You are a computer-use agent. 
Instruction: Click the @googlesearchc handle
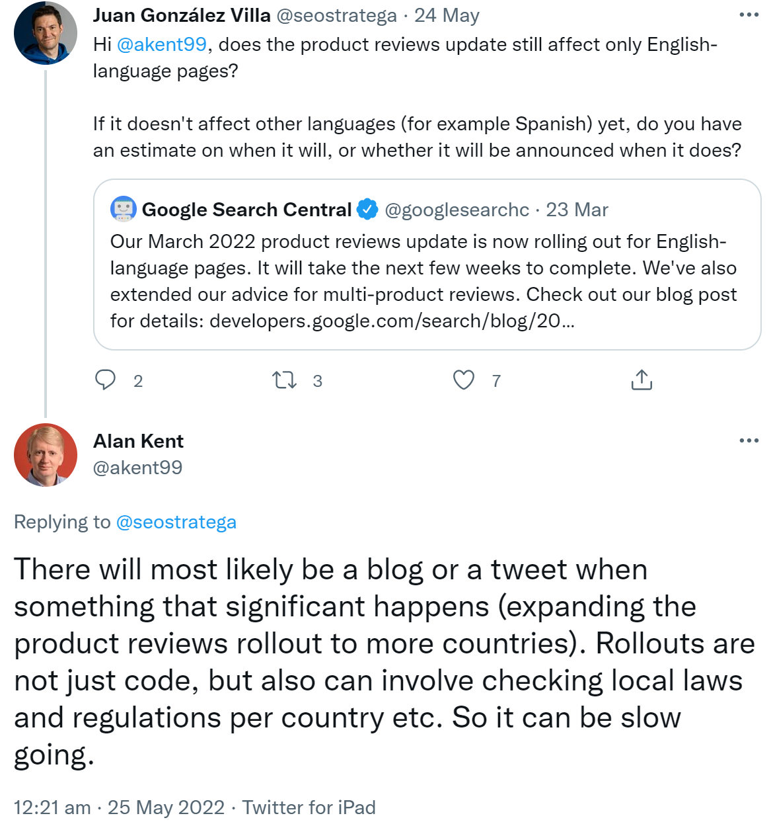click(x=457, y=210)
